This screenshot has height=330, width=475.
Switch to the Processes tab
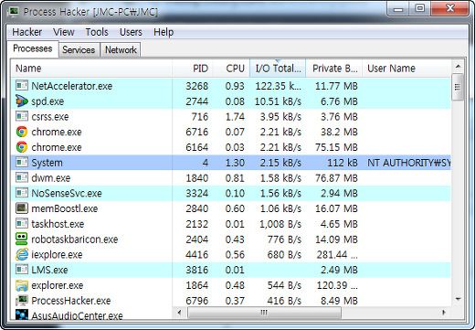(x=33, y=48)
